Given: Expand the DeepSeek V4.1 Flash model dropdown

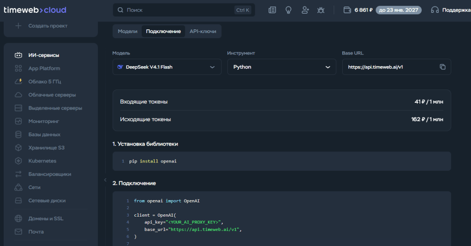Looking at the screenshot, I should [167, 67].
